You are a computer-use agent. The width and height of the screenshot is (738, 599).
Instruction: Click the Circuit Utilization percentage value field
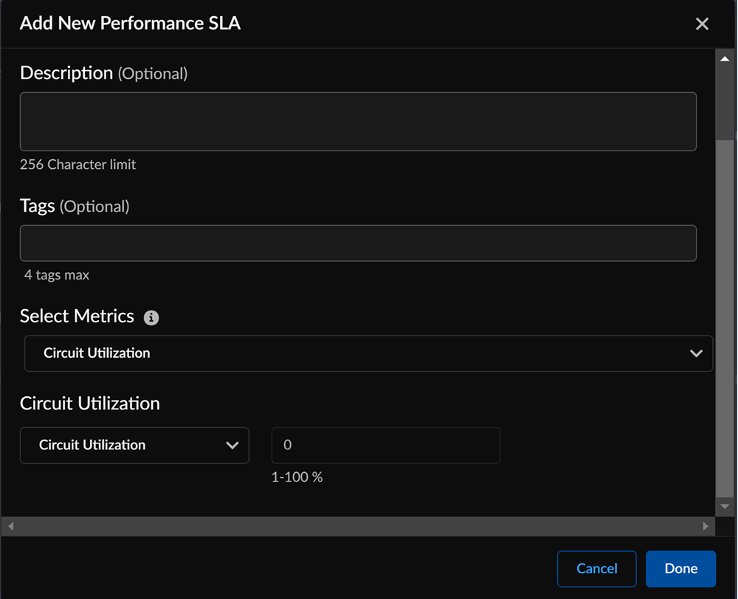[385, 446]
